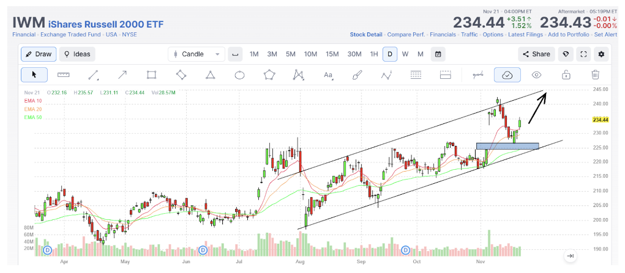Toggle the lock drawings icon
The image size is (625, 273).
tap(565, 75)
